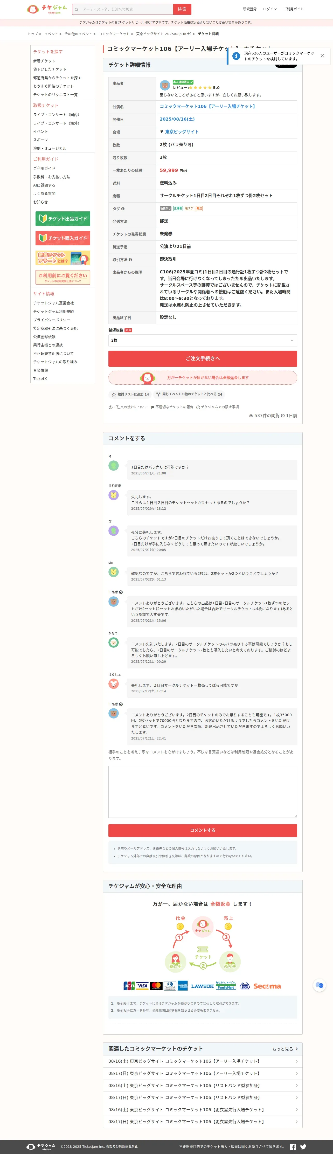Open 新規登録 in the header
This screenshot has height=1154, width=333.
pyautogui.click(x=250, y=9)
